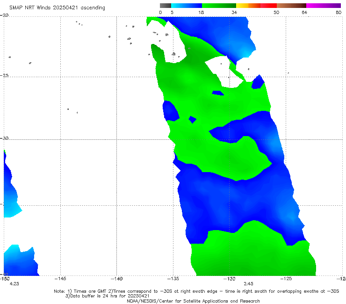Click the '-125' longitude axis label
346x304 pixels.
point(286,279)
